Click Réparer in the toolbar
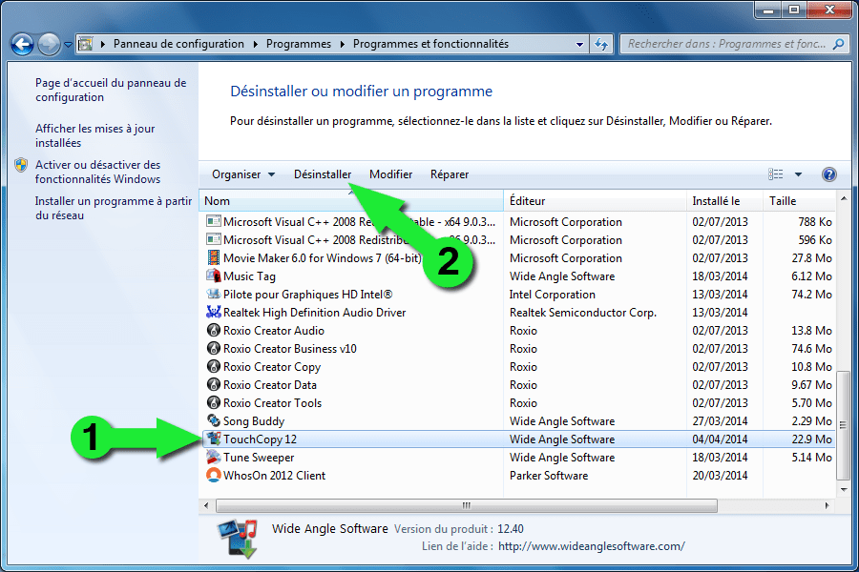Image resolution: width=859 pixels, height=572 pixels. [450, 174]
